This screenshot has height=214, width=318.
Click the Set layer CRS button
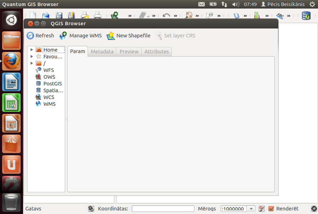(x=176, y=36)
